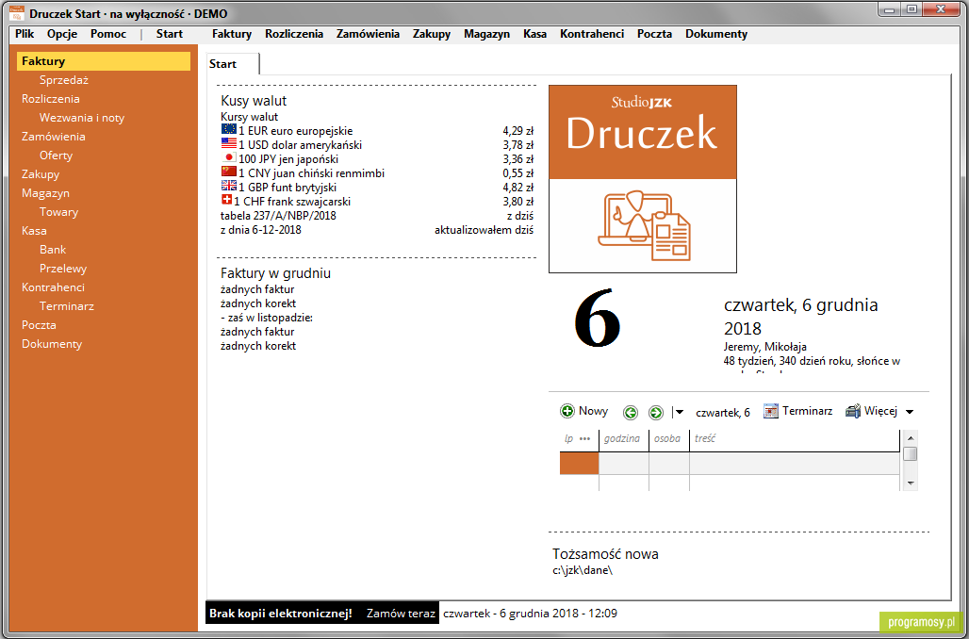This screenshot has height=639, width=969.
Task: Click the osoba column header
Action: coord(668,439)
